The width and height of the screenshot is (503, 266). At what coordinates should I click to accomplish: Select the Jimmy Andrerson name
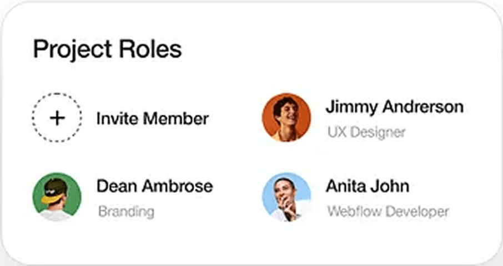(x=394, y=107)
